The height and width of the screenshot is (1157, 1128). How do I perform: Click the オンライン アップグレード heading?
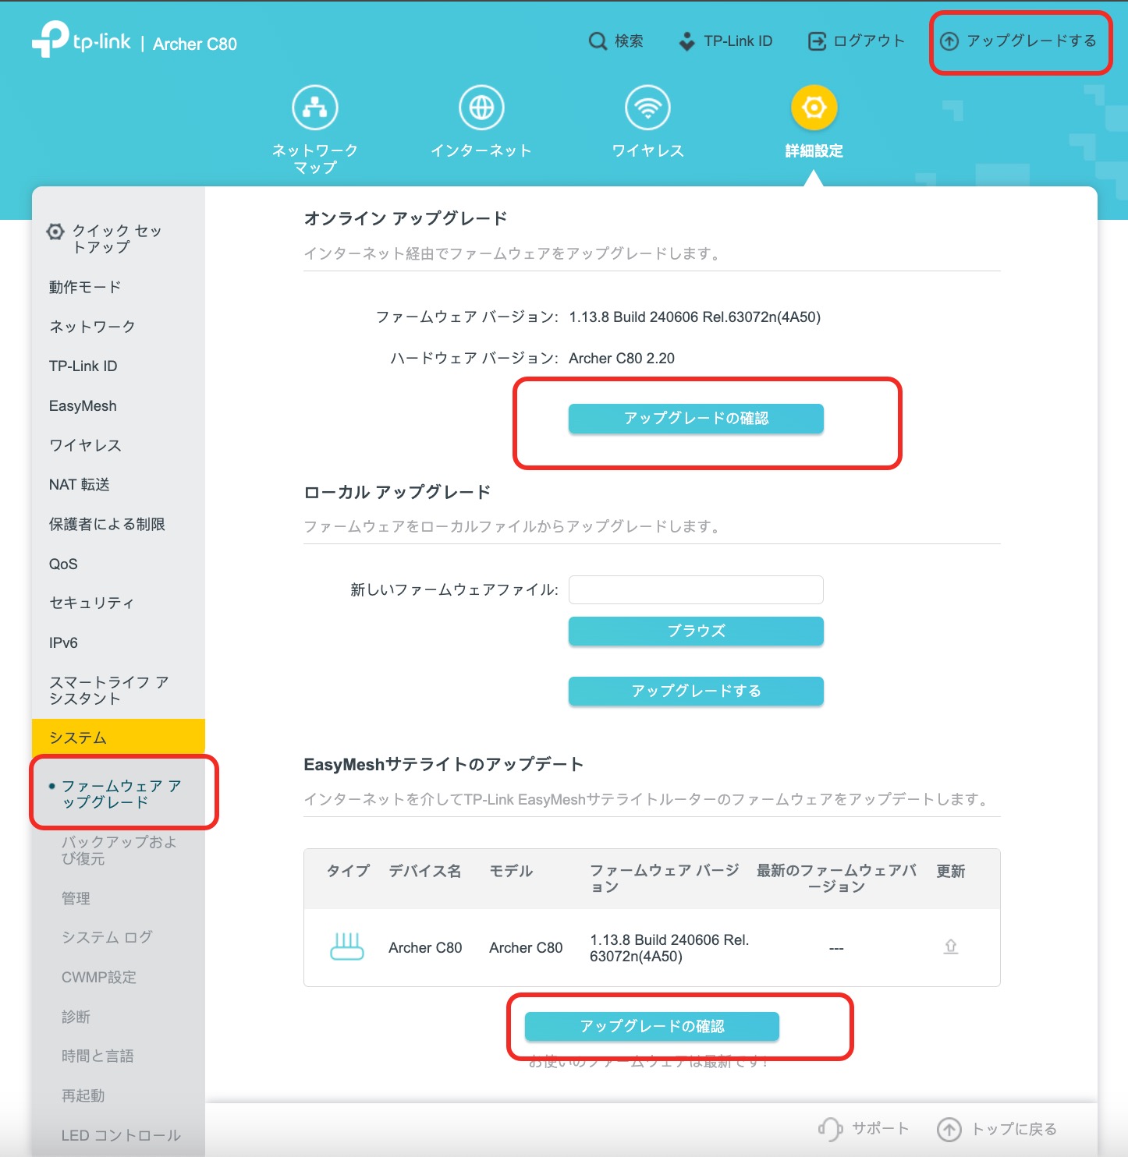[406, 218]
